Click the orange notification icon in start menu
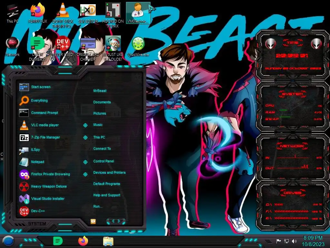The width and height of the screenshot is (330, 248). (93, 221)
